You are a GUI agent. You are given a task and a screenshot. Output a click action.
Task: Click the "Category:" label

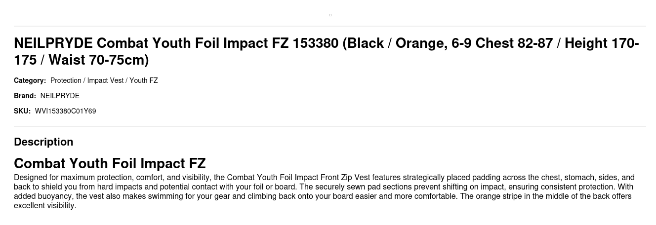(x=30, y=80)
